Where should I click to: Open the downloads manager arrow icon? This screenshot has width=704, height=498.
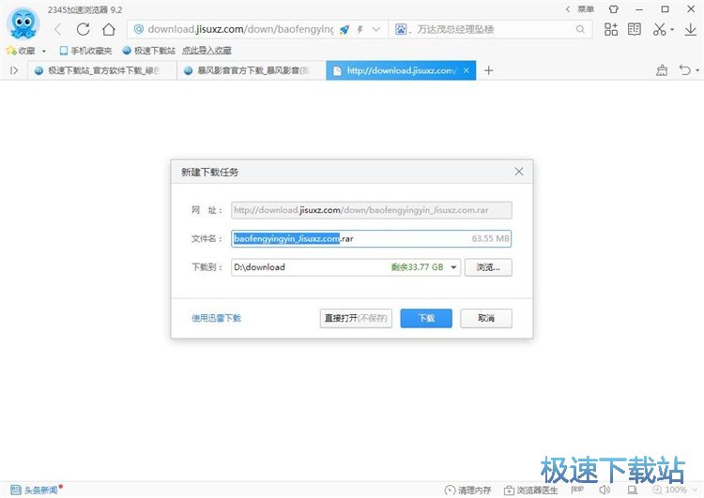click(x=691, y=30)
